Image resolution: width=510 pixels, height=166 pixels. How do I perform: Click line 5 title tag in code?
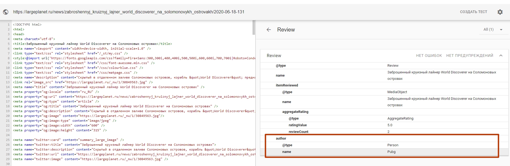(93, 44)
